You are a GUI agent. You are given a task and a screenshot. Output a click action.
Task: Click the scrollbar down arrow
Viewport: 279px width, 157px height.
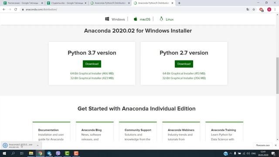(277, 140)
